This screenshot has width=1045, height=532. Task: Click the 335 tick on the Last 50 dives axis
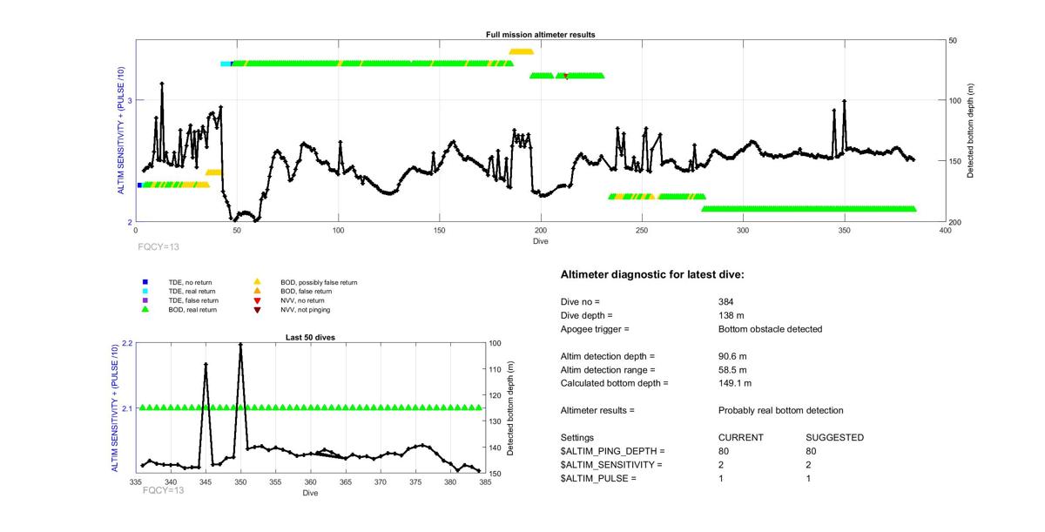click(136, 481)
